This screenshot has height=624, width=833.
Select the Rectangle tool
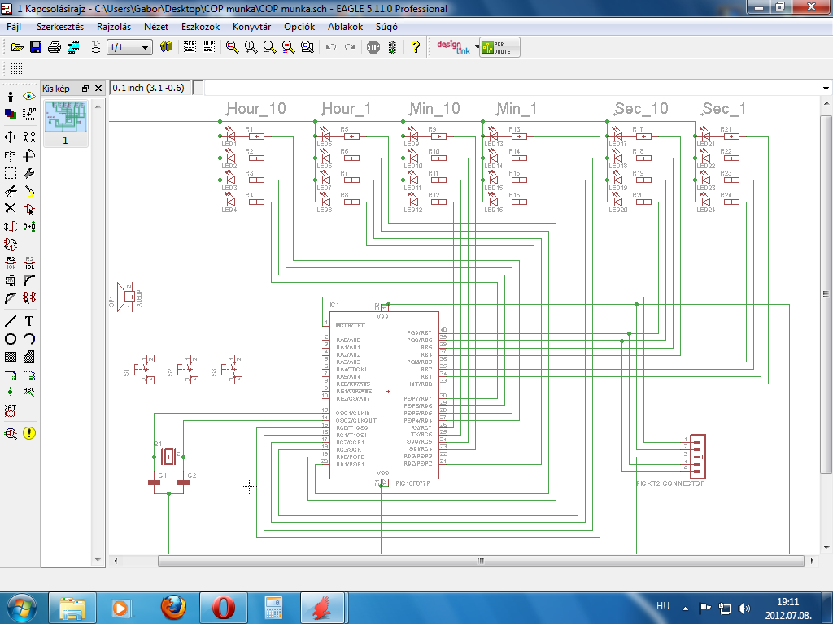tap(10, 357)
